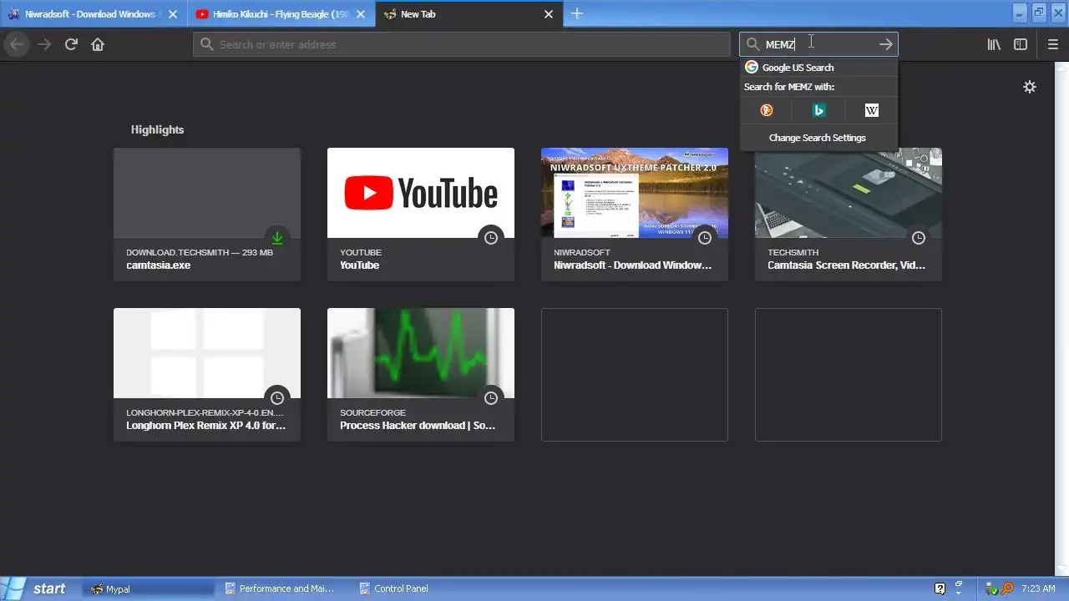The width and height of the screenshot is (1069, 601).
Task: Click the 7:23 AM taskbar clock
Action: (x=1038, y=588)
